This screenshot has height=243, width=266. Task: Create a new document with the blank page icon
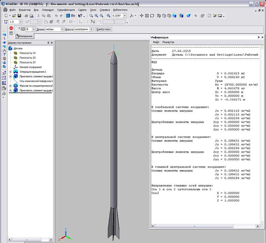click(6, 16)
